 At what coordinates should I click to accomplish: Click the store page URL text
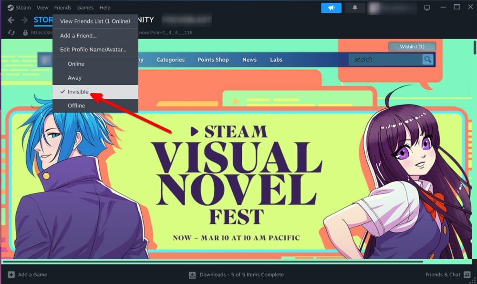pos(112,32)
